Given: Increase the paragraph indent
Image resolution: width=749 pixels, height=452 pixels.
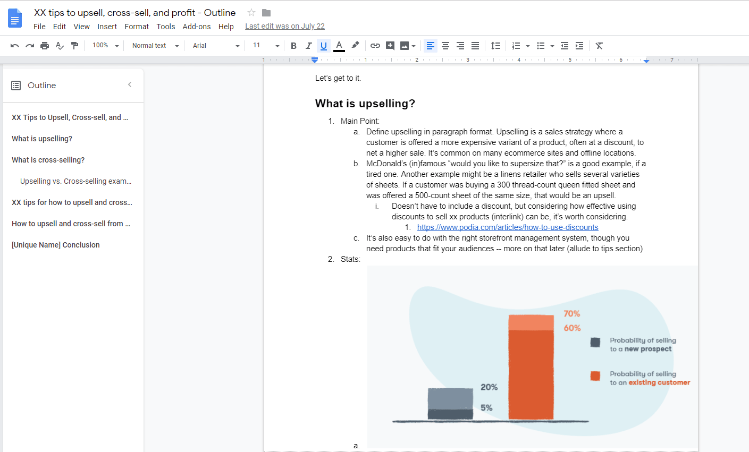Looking at the screenshot, I should coord(579,46).
